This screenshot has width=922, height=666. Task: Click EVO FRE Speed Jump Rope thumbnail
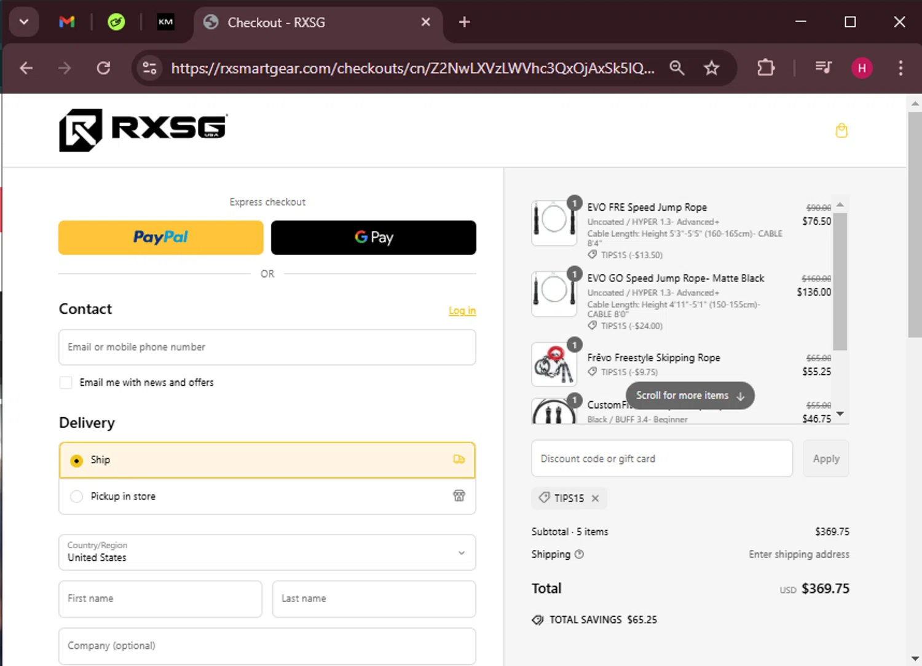coord(554,222)
